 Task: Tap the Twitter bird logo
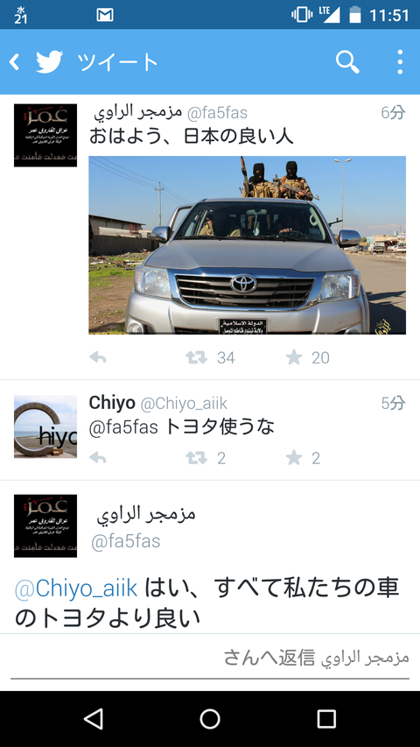(x=50, y=62)
